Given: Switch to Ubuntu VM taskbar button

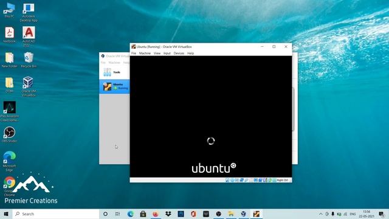Looking at the screenshot, I should [256, 214].
